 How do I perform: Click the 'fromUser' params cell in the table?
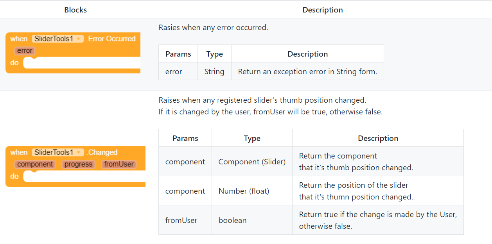pos(181,220)
